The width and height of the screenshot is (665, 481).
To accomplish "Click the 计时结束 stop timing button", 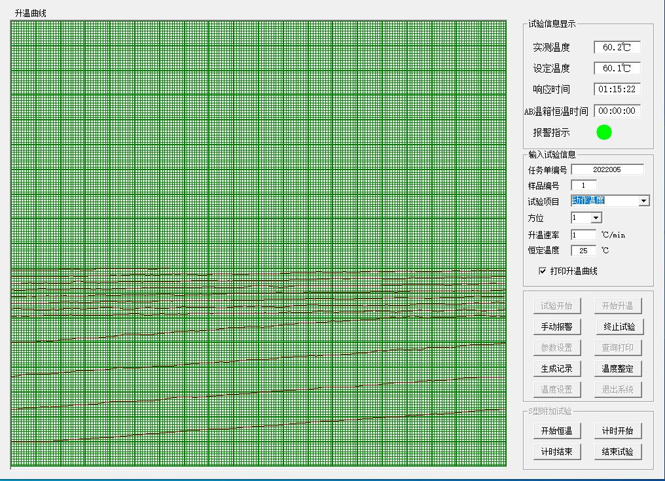I will click(x=556, y=452).
